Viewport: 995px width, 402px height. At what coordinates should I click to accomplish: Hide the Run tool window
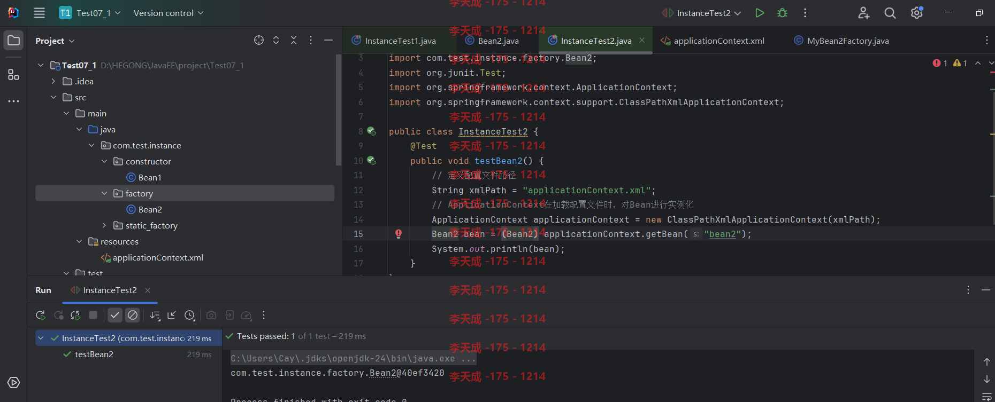point(986,290)
